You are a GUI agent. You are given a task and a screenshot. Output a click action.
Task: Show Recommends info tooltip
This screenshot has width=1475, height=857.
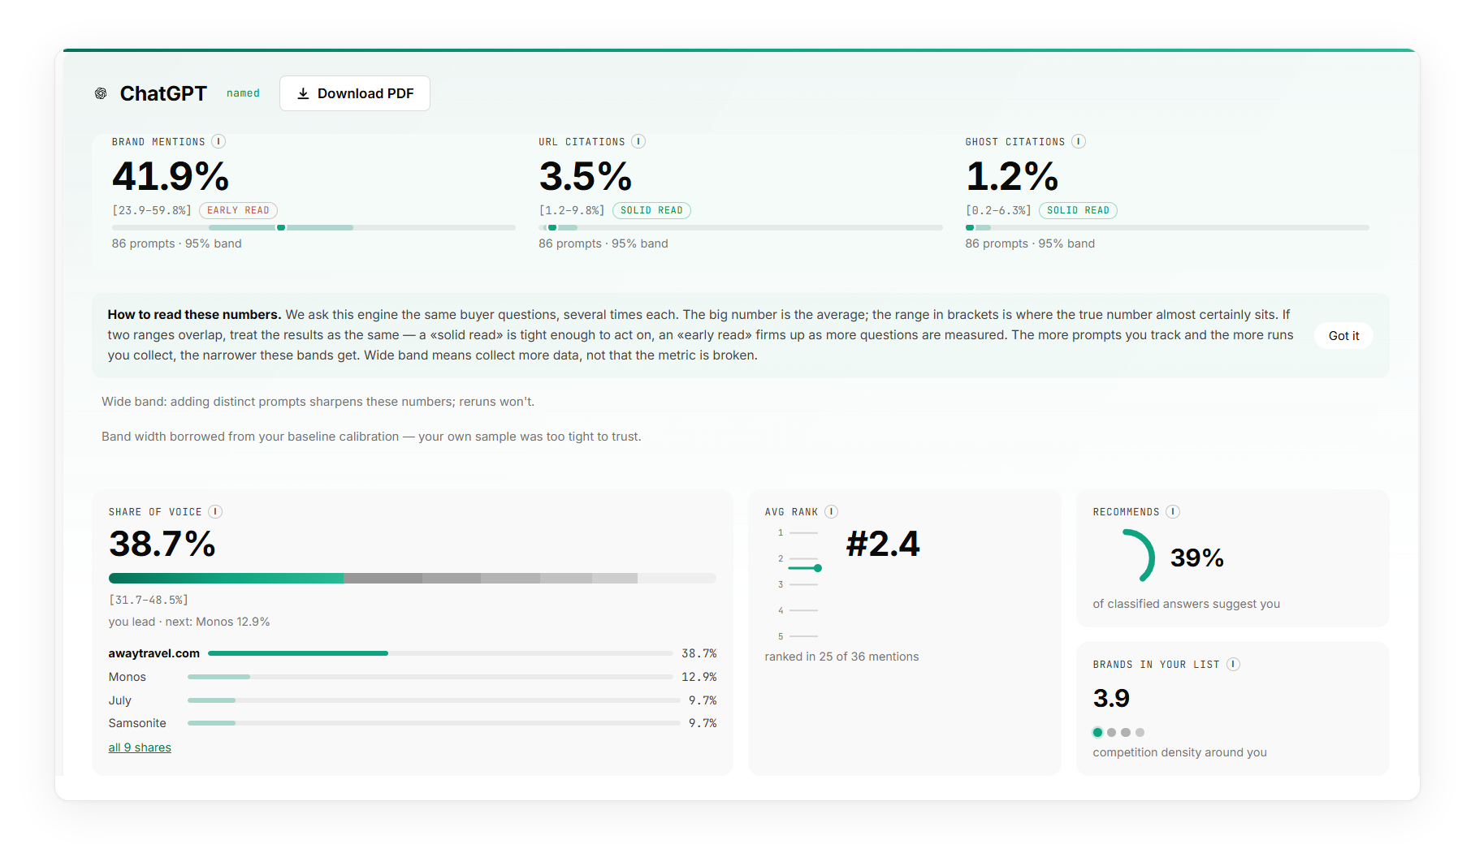(x=1173, y=511)
